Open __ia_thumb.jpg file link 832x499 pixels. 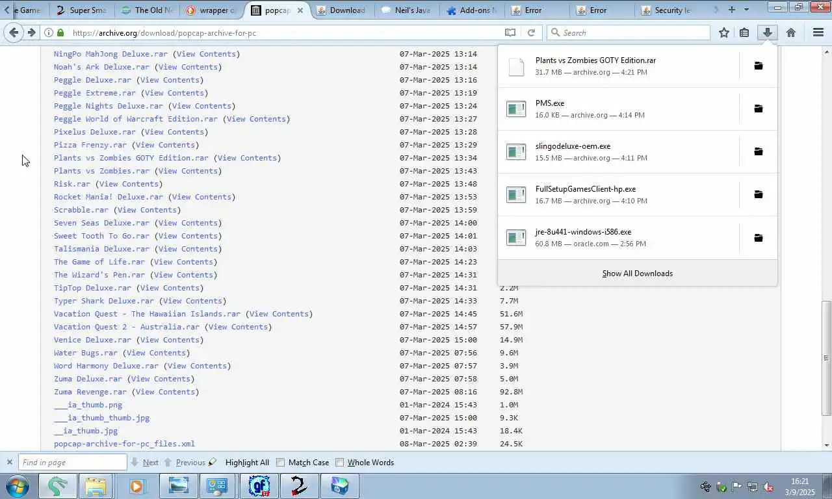tap(86, 431)
